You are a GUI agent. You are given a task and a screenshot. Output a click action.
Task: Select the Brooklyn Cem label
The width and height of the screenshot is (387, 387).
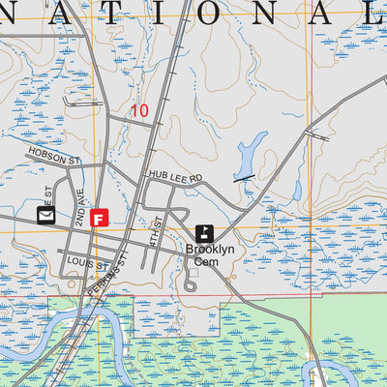tap(210, 255)
